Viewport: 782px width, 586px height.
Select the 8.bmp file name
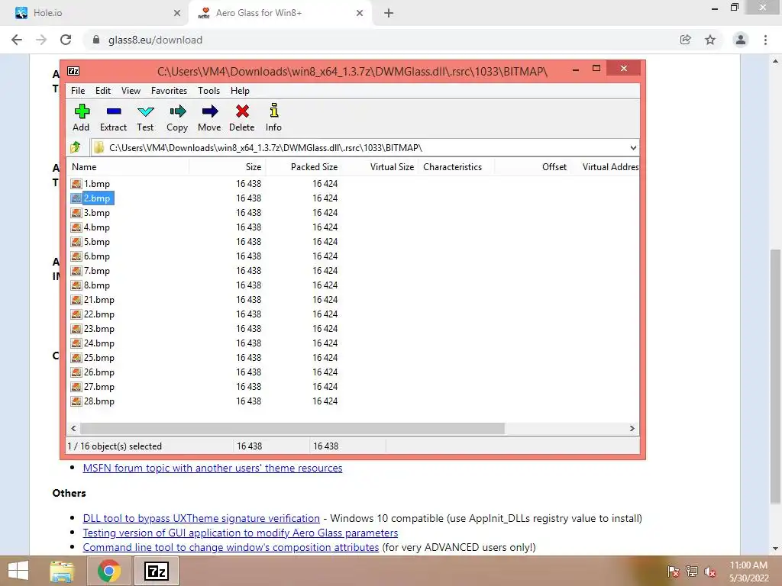coord(97,285)
